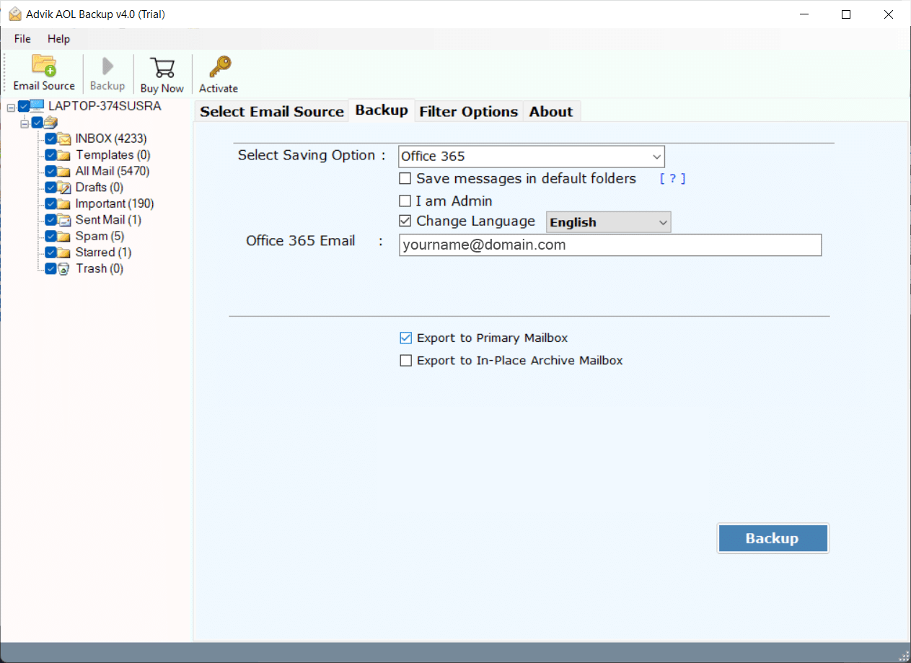
Task: Click the account mailbox icon under LAPTOP node
Action: pyautogui.click(x=50, y=123)
